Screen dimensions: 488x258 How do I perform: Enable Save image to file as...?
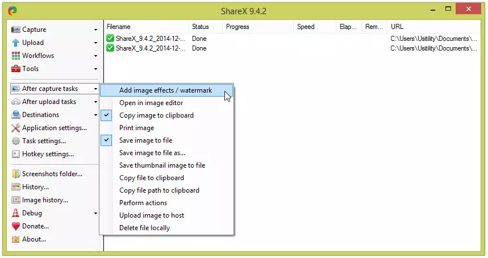(166, 153)
